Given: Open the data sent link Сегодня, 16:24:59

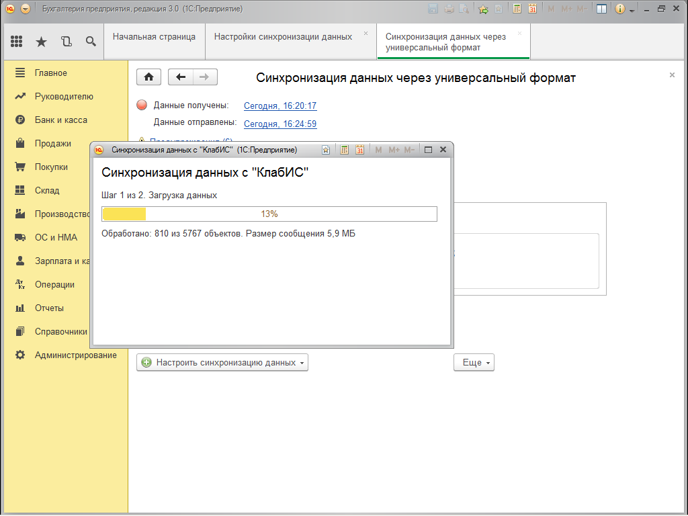Looking at the screenshot, I should click(x=280, y=124).
